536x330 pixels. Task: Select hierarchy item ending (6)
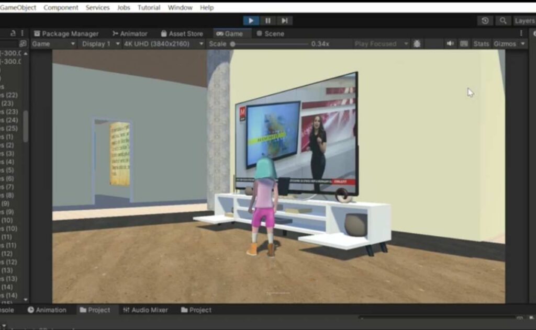[x=7, y=178]
